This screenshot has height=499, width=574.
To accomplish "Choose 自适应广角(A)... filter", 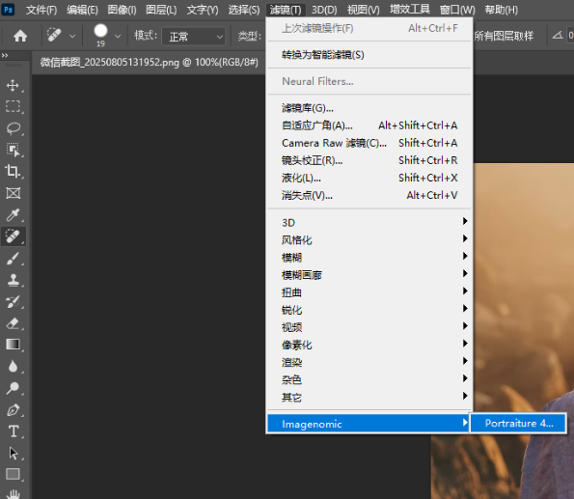I will 369,125.
